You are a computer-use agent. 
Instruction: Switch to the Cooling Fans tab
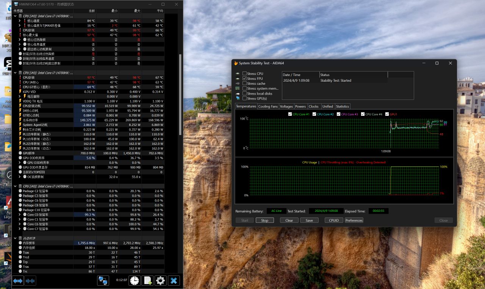tap(268, 106)
